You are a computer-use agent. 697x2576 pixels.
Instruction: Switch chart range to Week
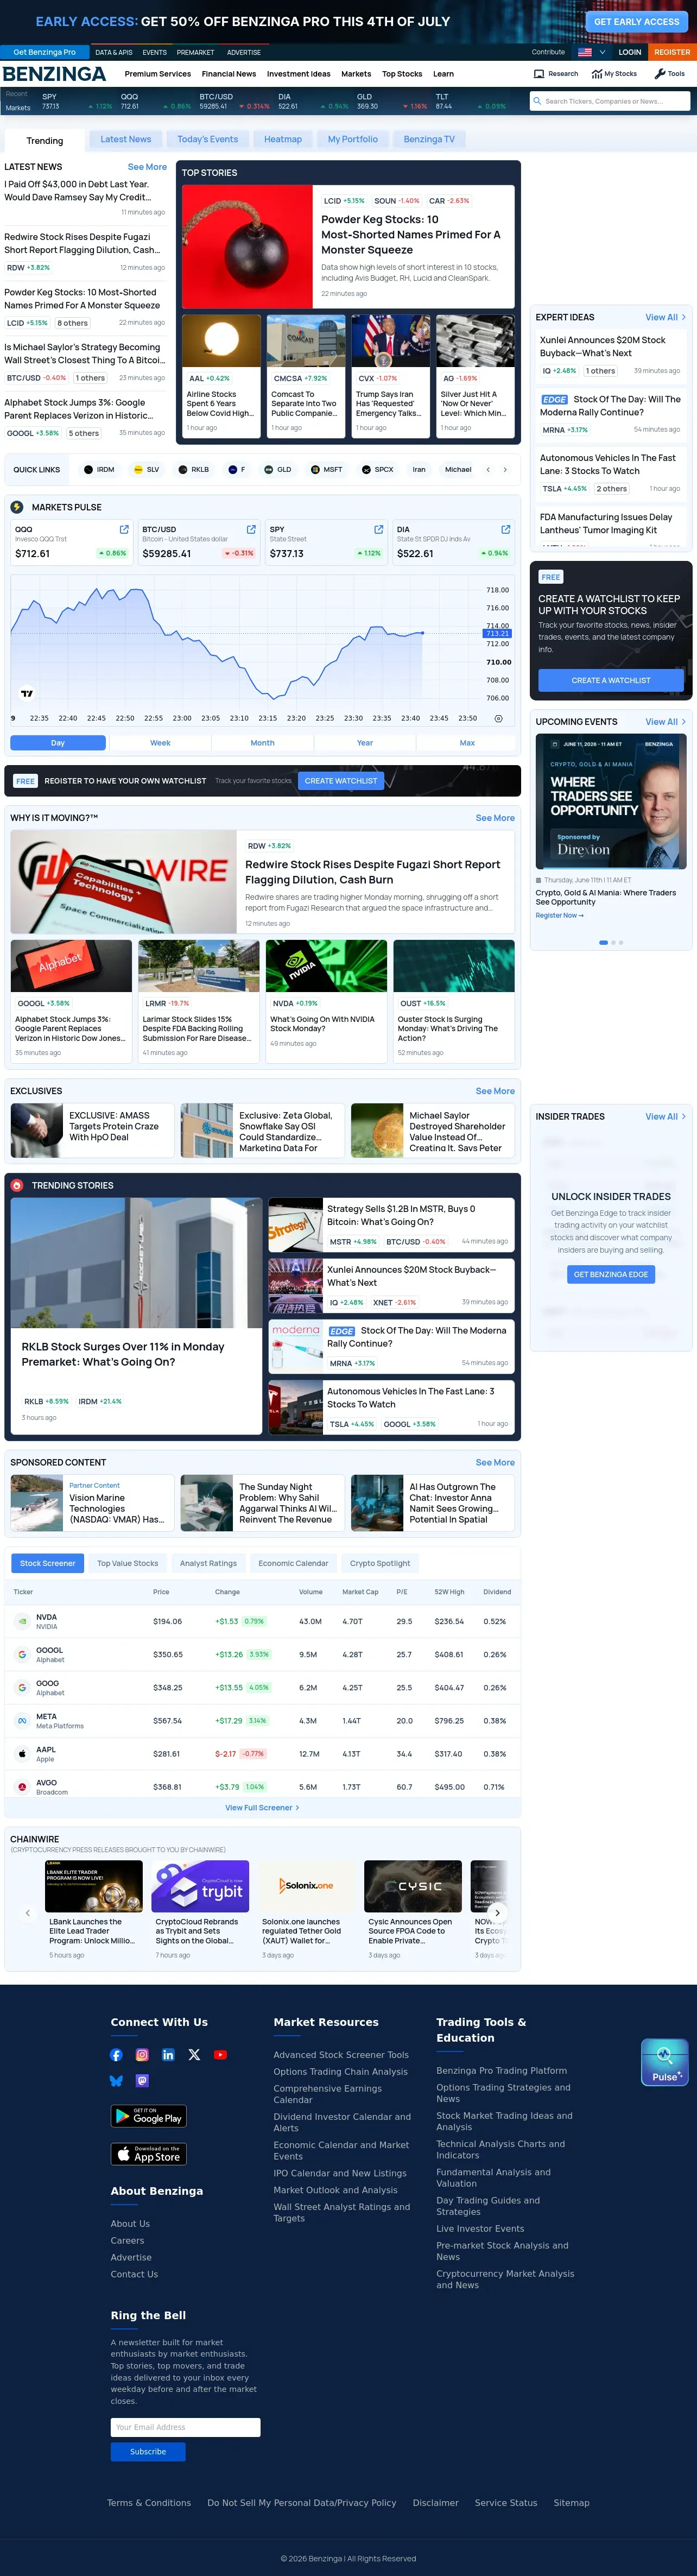160,743
